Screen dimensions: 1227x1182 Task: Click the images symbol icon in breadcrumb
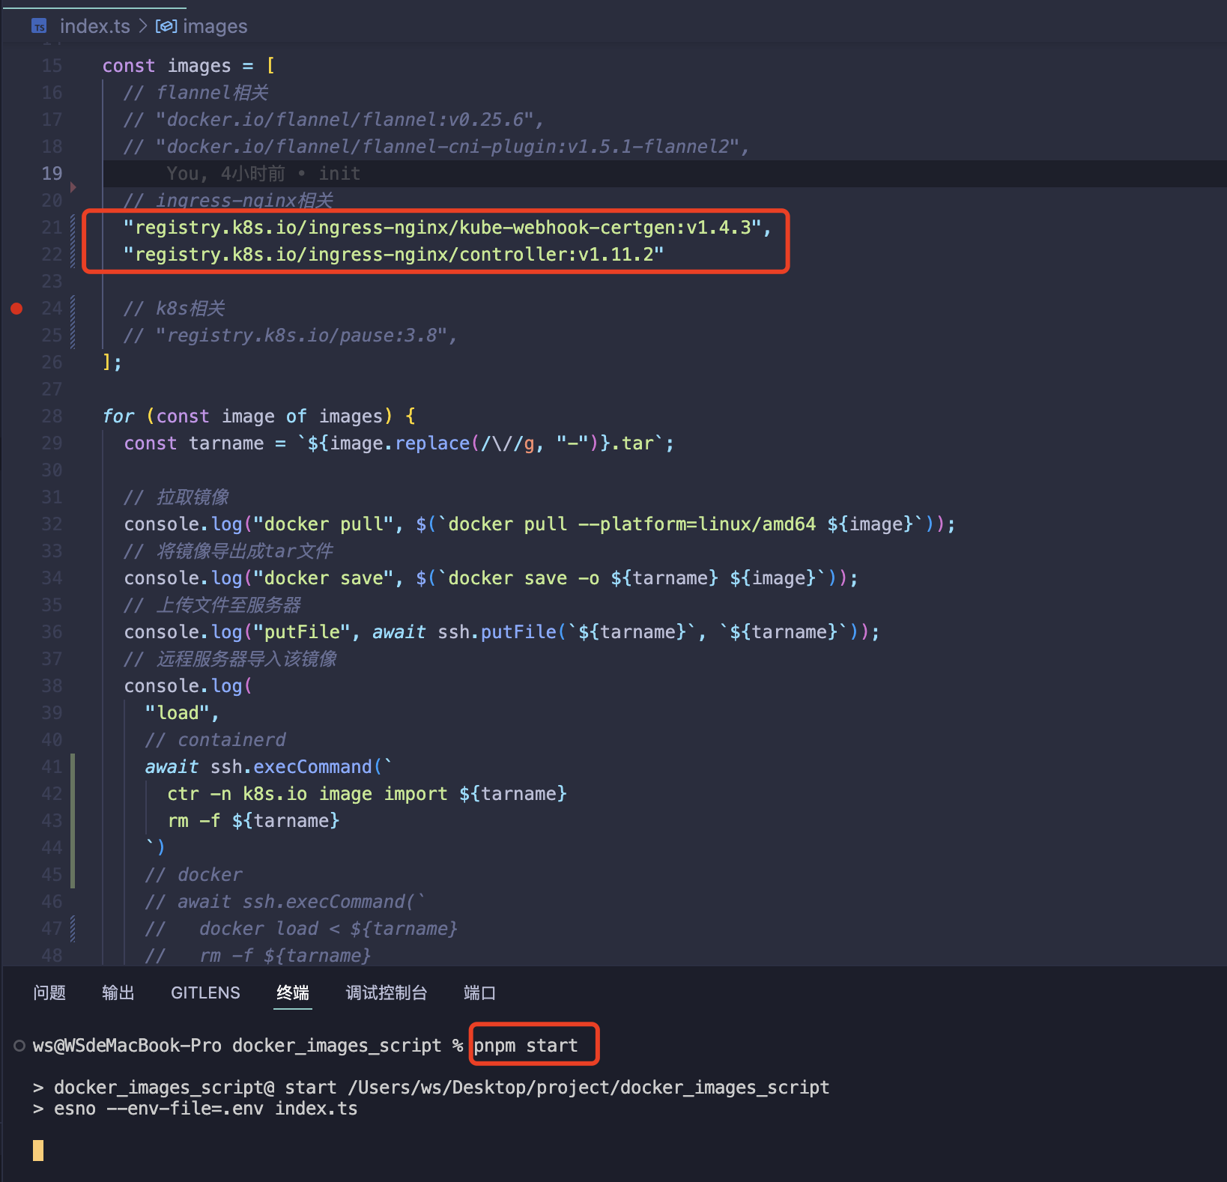coord(166,27)
